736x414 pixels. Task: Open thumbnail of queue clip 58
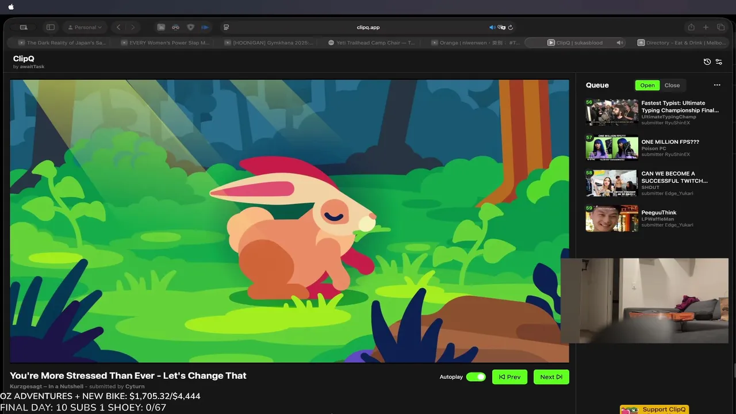[x=612, y=183]
